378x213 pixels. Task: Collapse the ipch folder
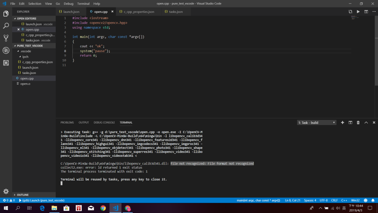pyautogui.click(x=34, y=57)
